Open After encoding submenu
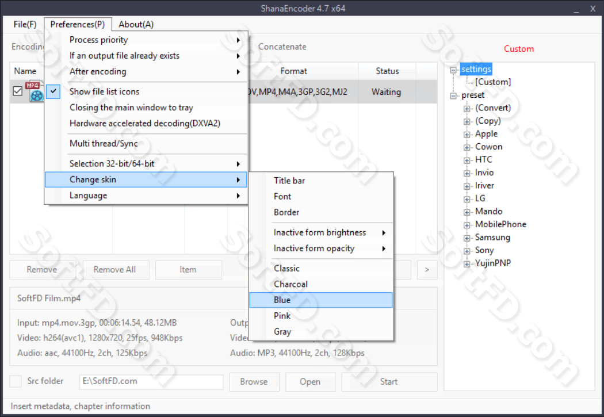 click(146, 72)
